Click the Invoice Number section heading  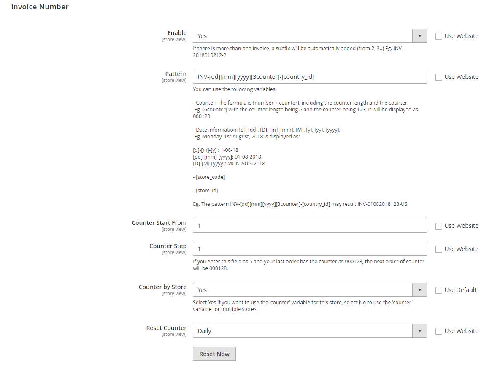tap(40, 7)
